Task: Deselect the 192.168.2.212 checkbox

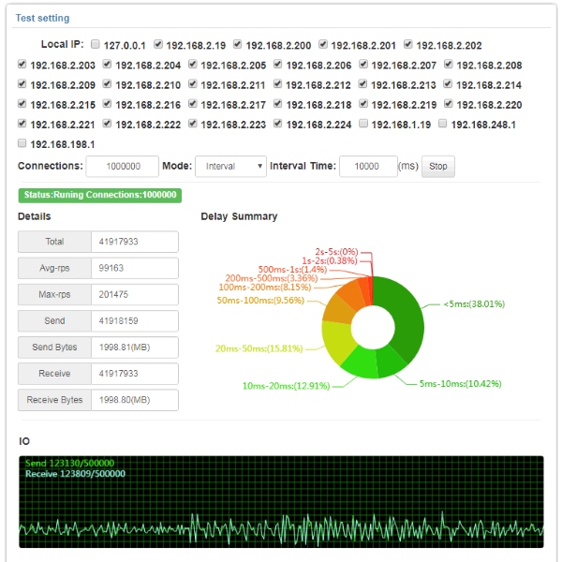Action: coord(277,84)
